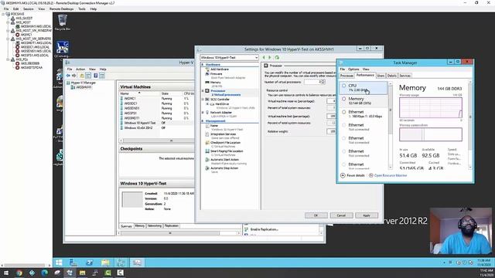Screen dimensions: 495x278
Task: Open the host Windows Start button
Action: pyautogui.click(x=6, y=273)
